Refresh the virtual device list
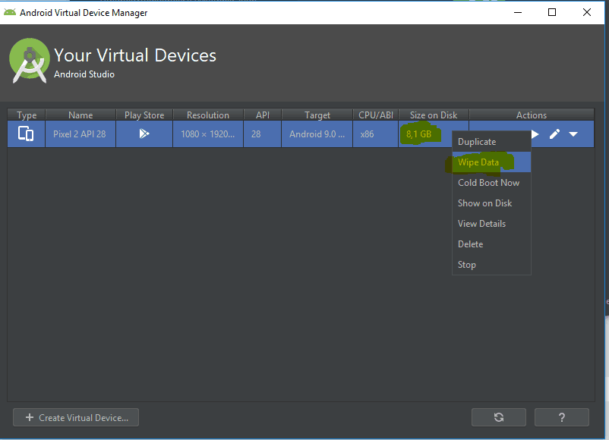The image size is (609, 440). click(x=499, y=417)
